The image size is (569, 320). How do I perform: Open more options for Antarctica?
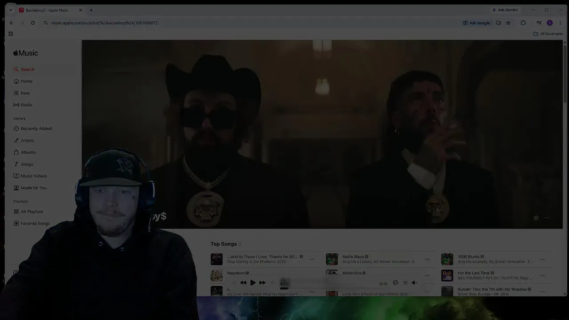427,275
